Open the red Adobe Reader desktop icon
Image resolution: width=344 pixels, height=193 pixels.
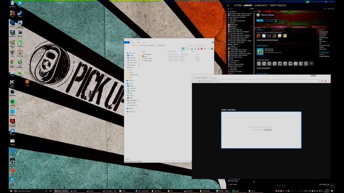tap(12, 122)
